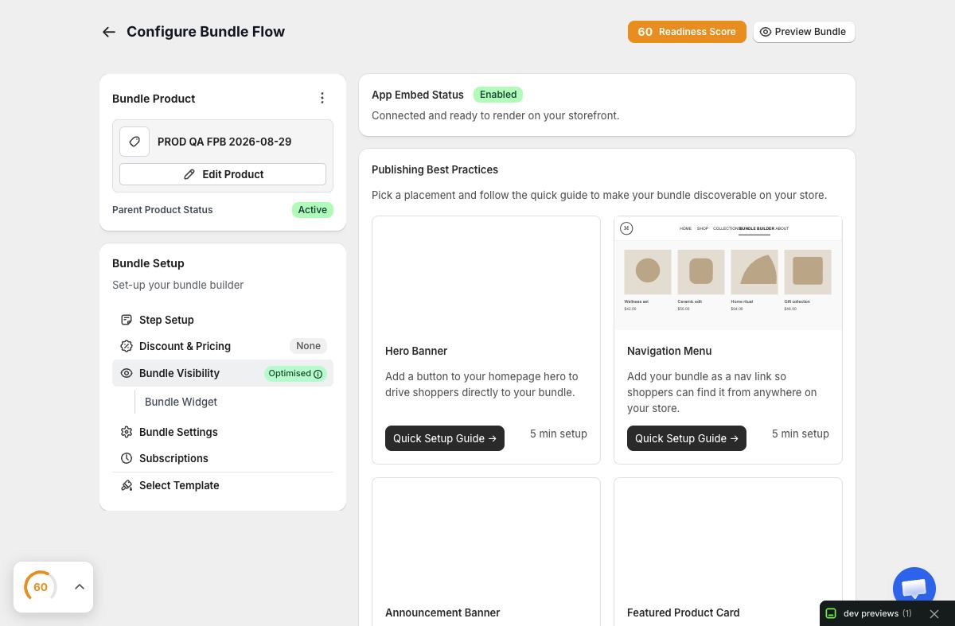
Task: Click the App Embed Status label
Action: [x=418, y=95]
